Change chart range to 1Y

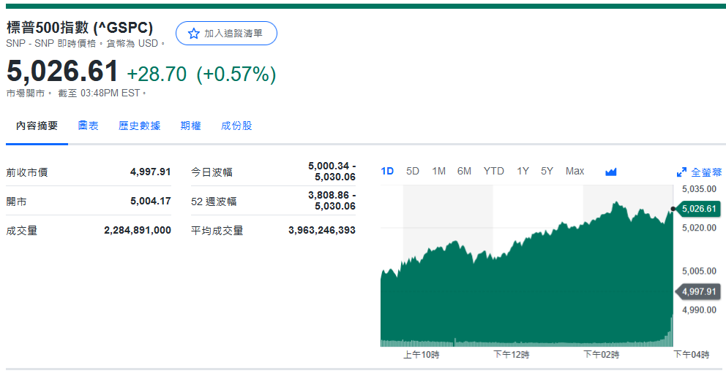(523, 172)
